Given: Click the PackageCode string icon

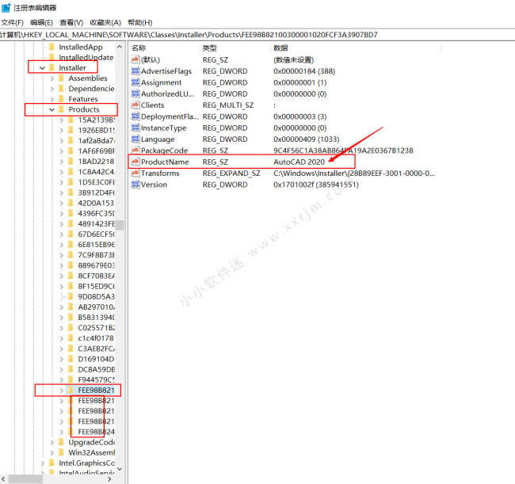Looking at the screenshot, I should (135, 151).
